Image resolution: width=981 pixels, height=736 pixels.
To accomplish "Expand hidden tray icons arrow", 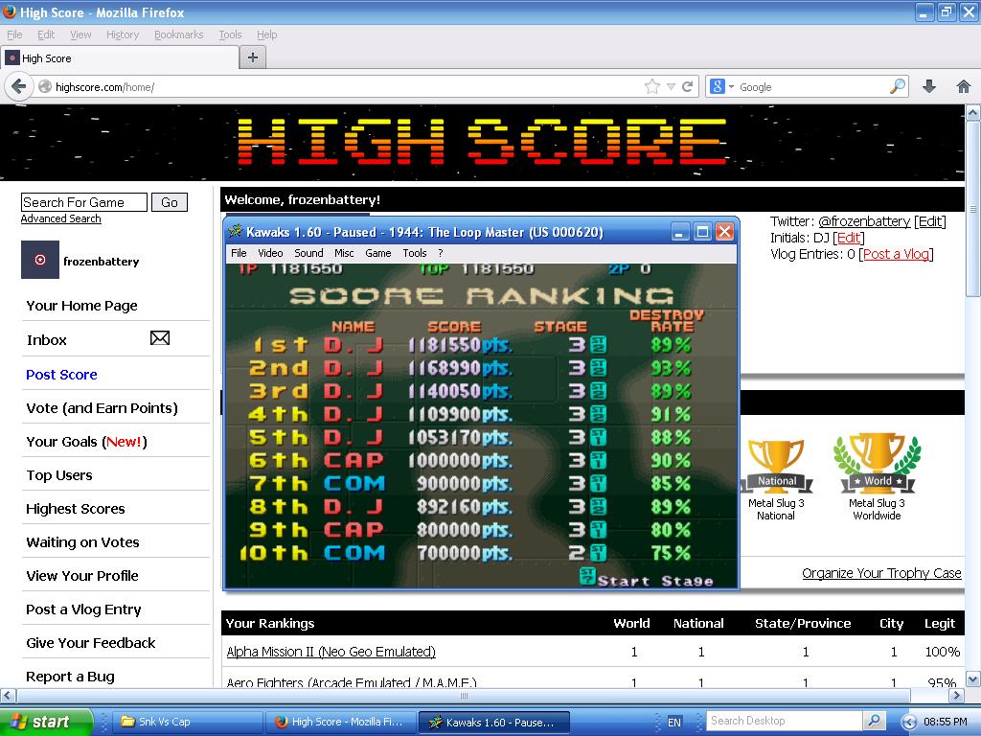I will coord(910,723).
